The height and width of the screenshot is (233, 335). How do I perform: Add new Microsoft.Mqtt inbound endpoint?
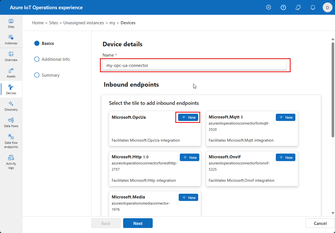[x=285, y=117]
